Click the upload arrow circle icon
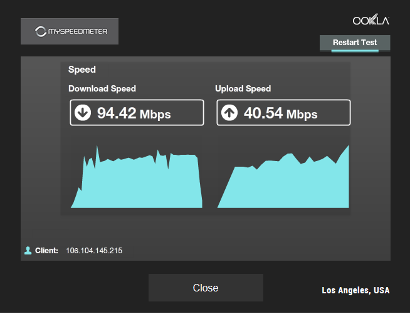 (229, 113)
